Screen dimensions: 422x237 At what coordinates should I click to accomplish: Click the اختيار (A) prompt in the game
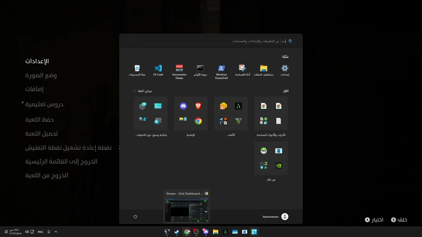pos(374,220)
